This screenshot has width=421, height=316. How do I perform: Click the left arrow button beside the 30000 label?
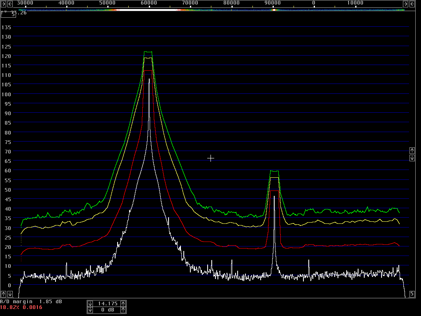[x=10, y=4]
